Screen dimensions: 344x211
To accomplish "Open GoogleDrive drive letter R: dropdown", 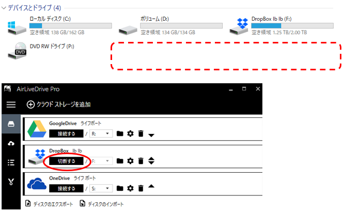I will pyautogui.click(x=101, y=133).
